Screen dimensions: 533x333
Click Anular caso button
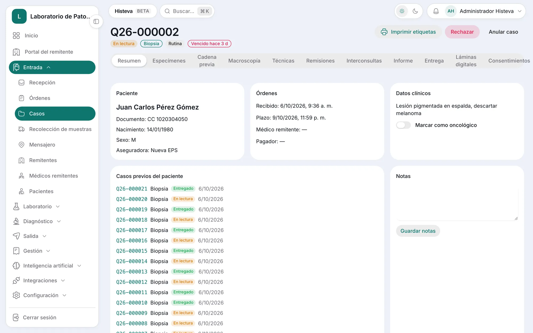point(503,32)
